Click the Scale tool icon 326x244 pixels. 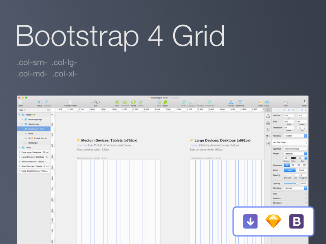coord(165,102)
